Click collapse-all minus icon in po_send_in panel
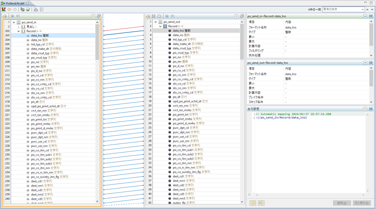Screen dimensions: 376x209 (18, 17)
